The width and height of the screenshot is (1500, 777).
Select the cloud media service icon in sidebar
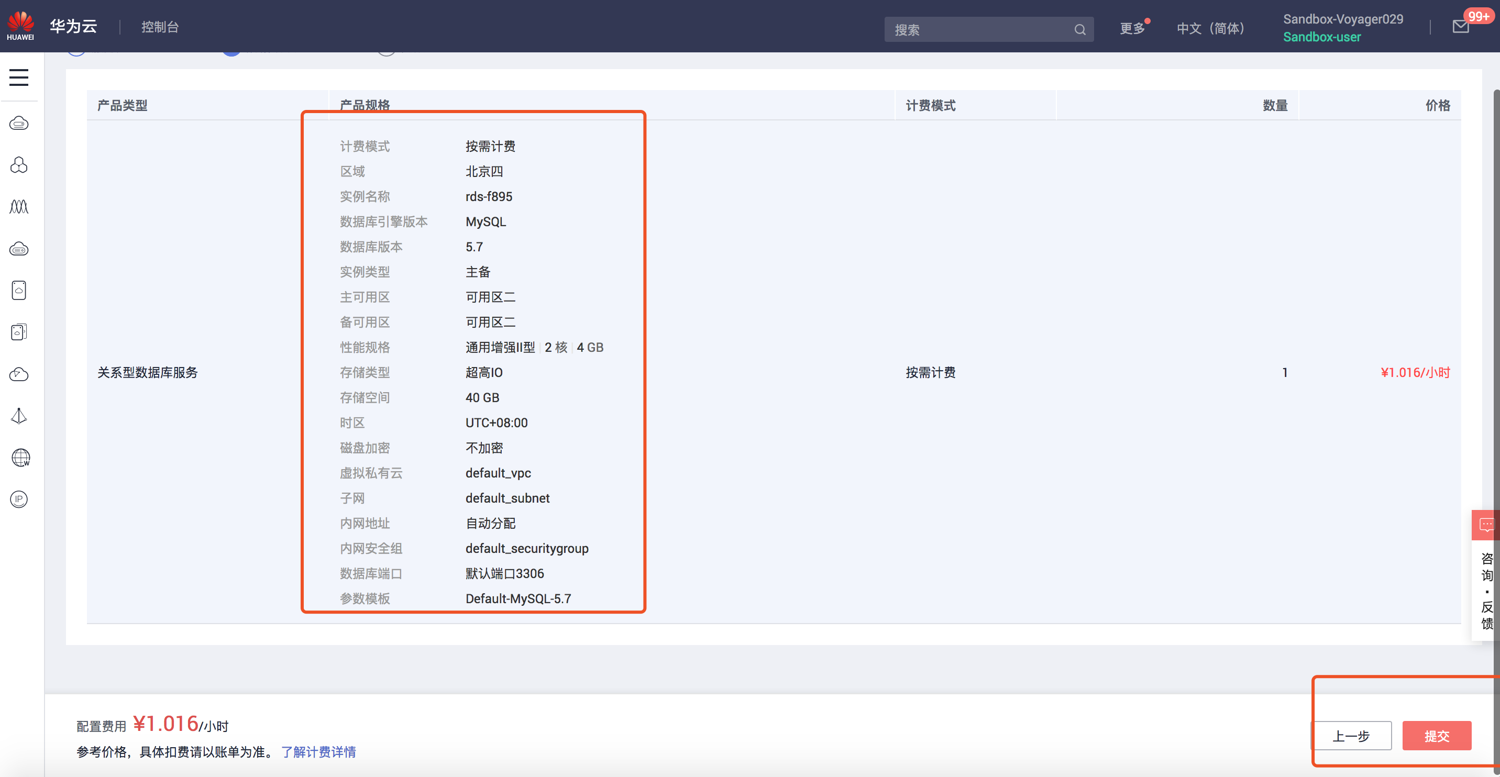[19, 374]
